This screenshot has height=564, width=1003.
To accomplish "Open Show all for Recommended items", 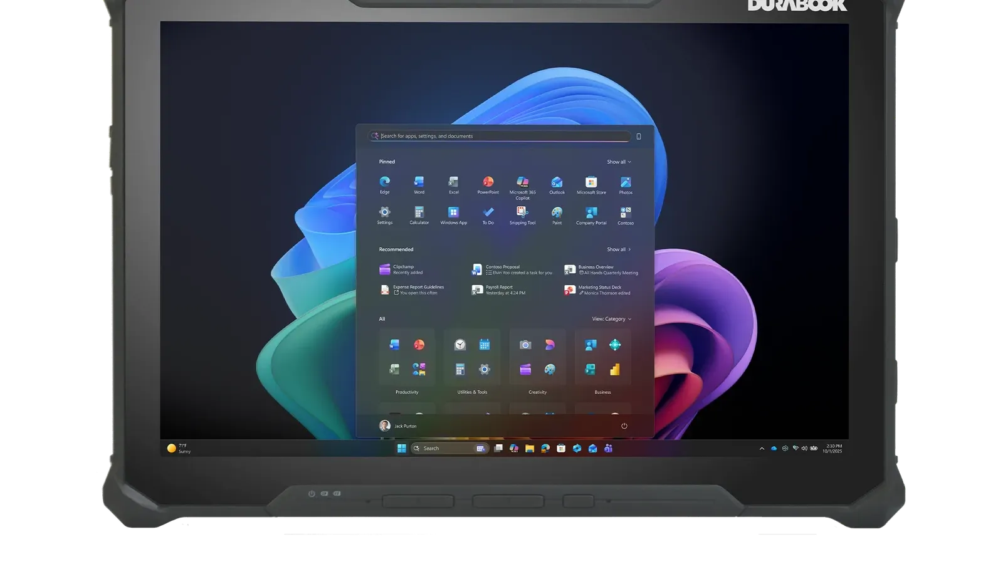I will point(619,249).
